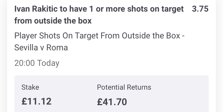Select the £11.12 stake amount
Screen dimensions: 223x112
pos(36,102)
